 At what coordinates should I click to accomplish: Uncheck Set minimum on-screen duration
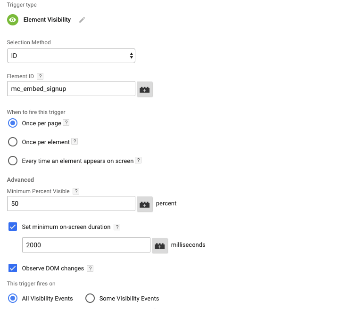pyautogui.click(x=13, y=227)
